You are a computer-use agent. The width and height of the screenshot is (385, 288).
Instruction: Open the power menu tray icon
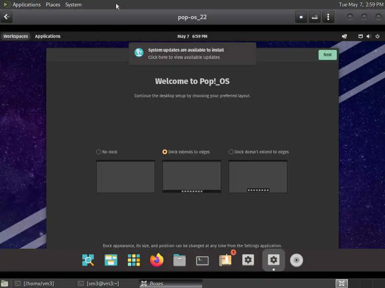[377, 36]
